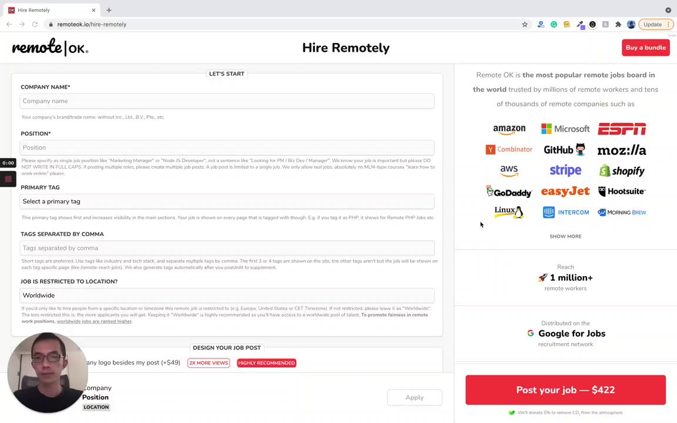
Task: Click the Remote OK logo
Action: pos(50,48)
